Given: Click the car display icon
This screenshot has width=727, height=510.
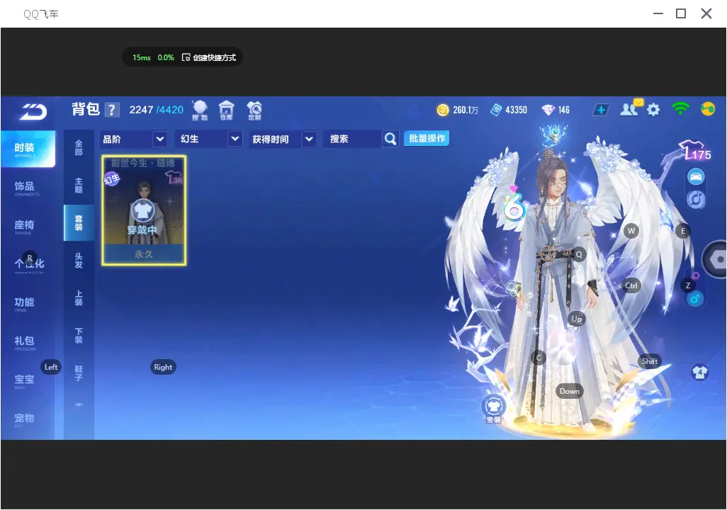Looking at the screenshot, I should tap(696, 176).
